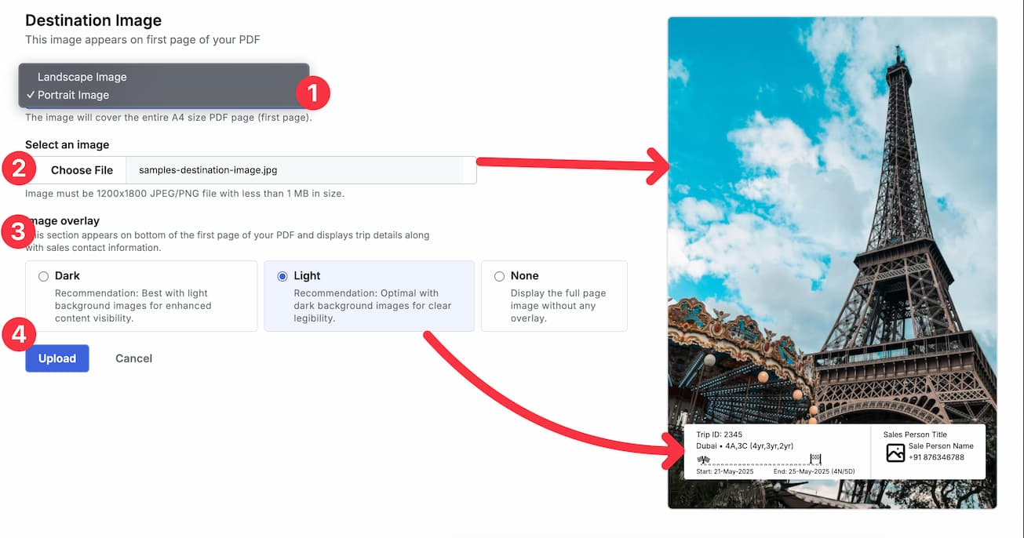Click the red annotation badge numbered 3
The height and width of the screenshot is (538, 1024).
[17, 231]
